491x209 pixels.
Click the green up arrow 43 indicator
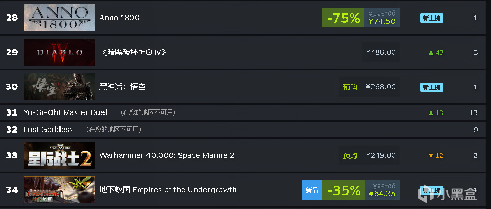click(x=436, y=52)
